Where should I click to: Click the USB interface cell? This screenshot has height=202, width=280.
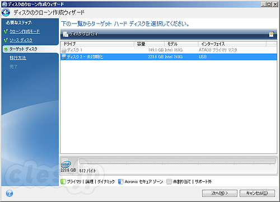(x=203, y=57)
